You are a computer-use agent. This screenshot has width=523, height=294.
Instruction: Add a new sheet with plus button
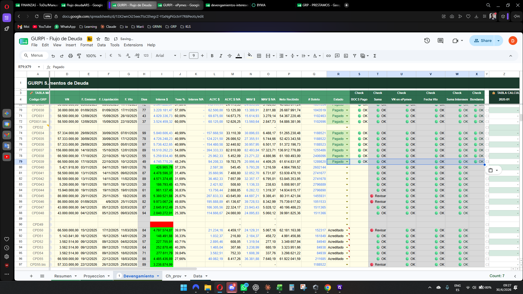[x=31, y=276]
